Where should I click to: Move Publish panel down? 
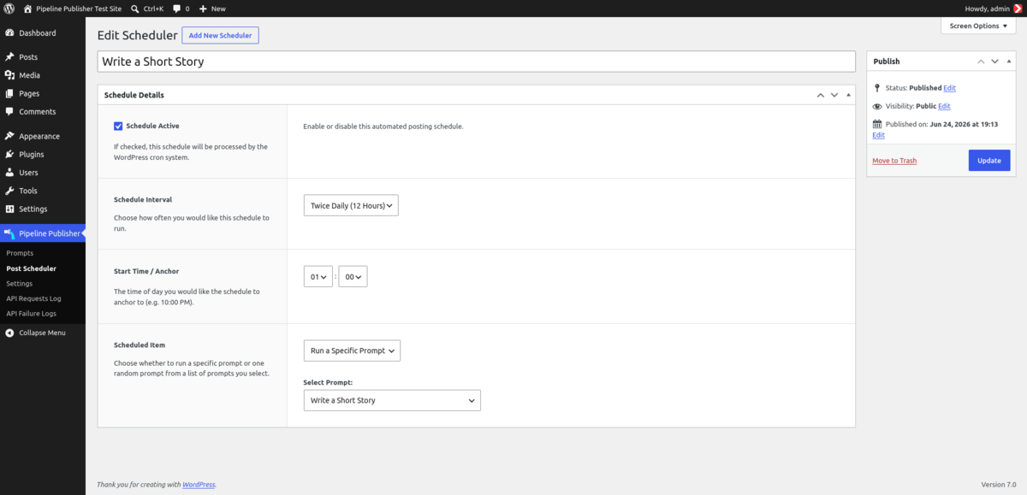[994, 62]
